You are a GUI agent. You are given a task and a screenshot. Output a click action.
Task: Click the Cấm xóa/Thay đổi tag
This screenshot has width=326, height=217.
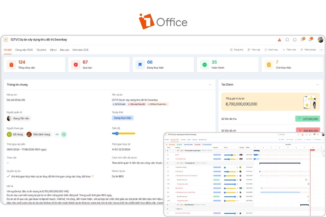pyautogui.click(x=137, y=104)
